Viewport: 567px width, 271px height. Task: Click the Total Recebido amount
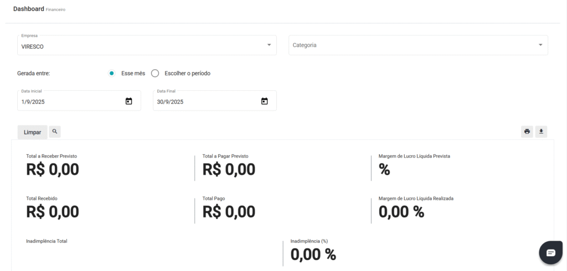[53, 212]
